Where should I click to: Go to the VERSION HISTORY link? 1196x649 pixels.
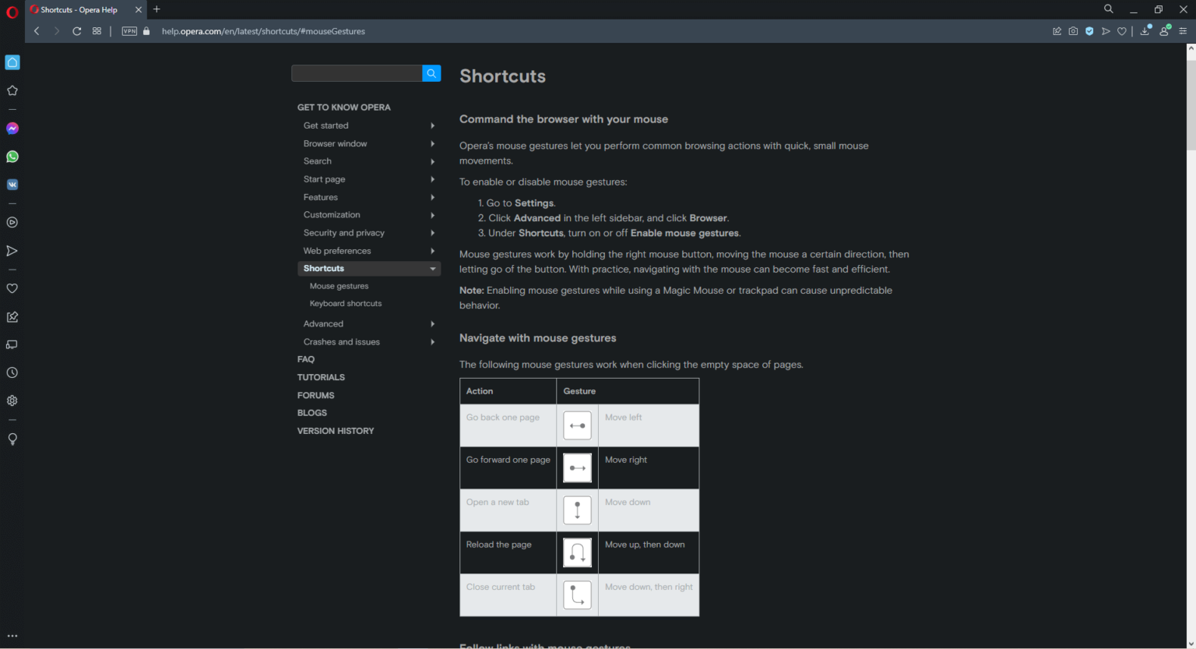(x=336, y=431)
